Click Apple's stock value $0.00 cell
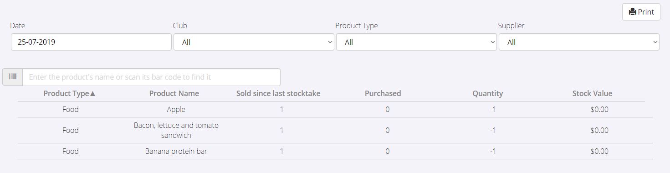 click(599, 109)
